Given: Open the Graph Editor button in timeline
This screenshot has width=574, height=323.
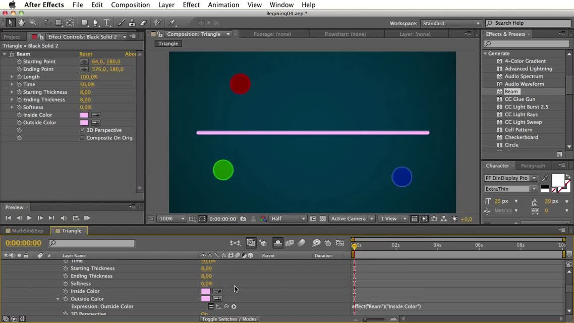Looking at the screenshot, I should click(340, 243).
